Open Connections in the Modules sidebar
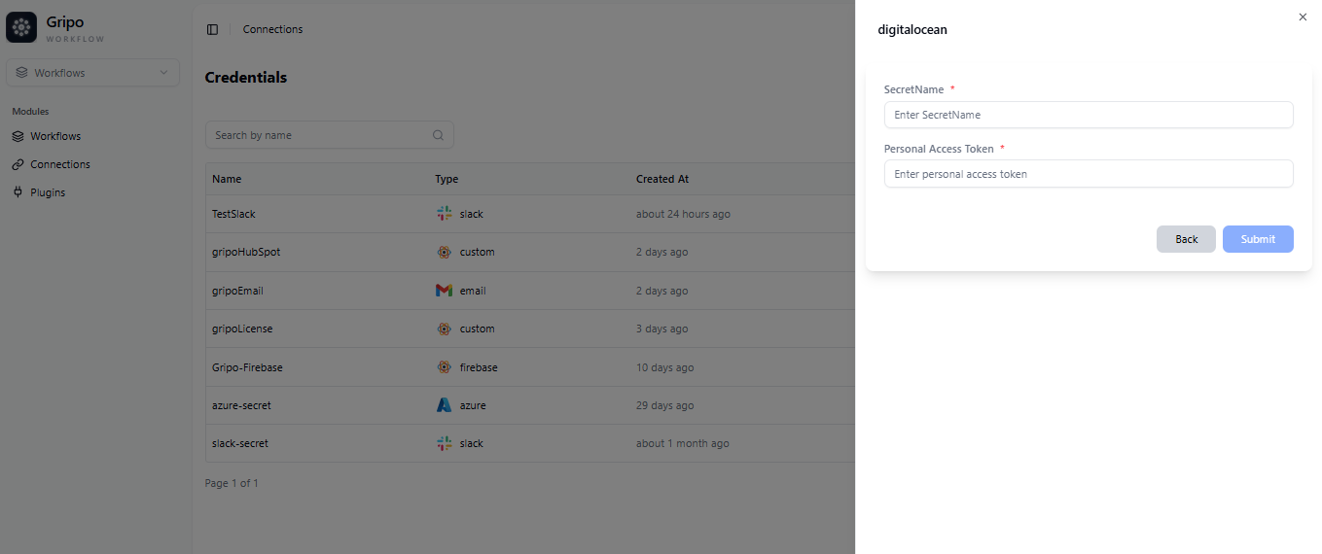The height and width of the screenshot is (554, 1322). click(59, 164)
